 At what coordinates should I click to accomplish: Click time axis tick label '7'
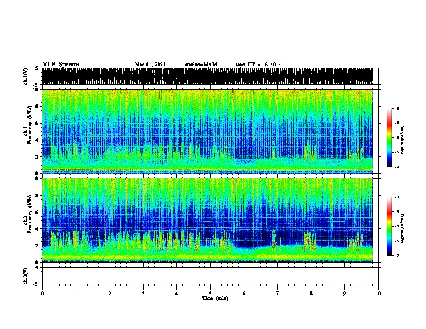[x=278, y=294]
